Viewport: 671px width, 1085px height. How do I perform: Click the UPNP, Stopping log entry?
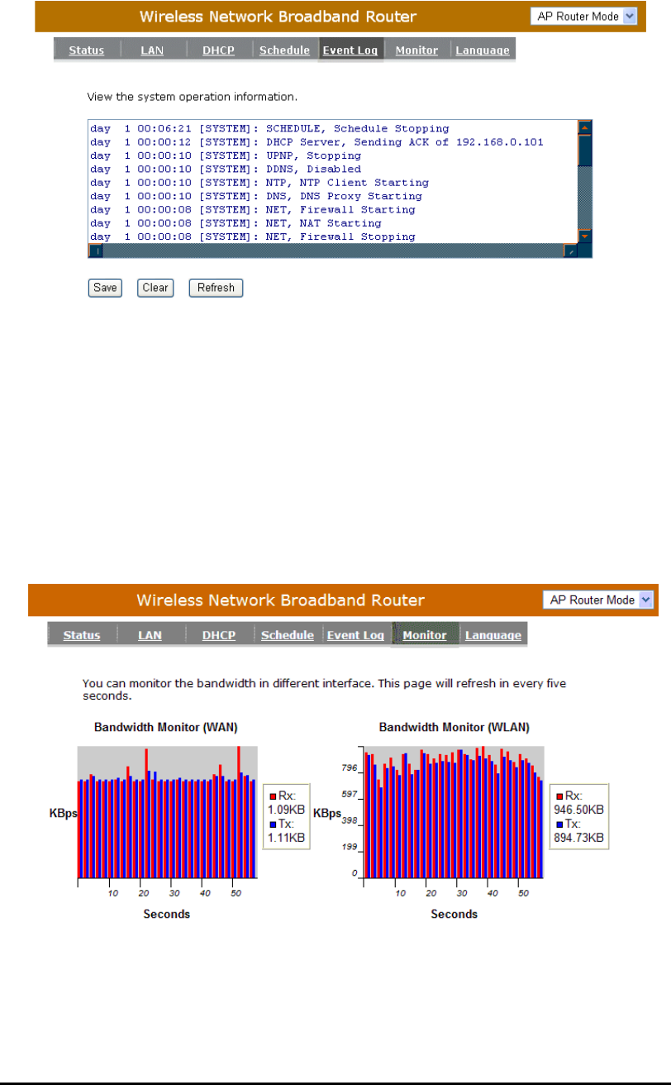click(x=226, y=155)
